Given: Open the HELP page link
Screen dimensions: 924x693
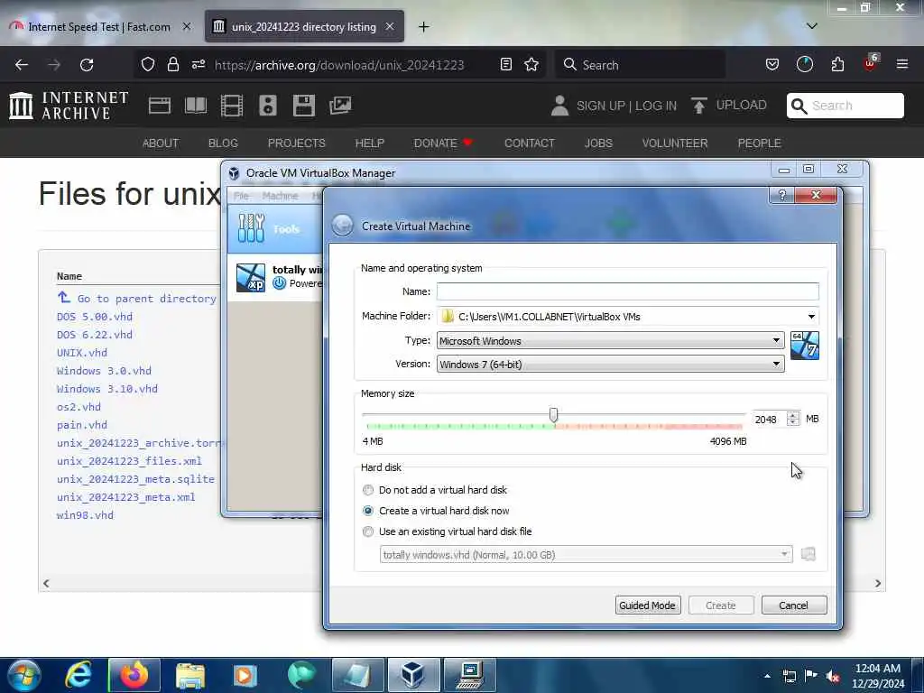Looking at the screenshot, I should click(x=369, y=143).
